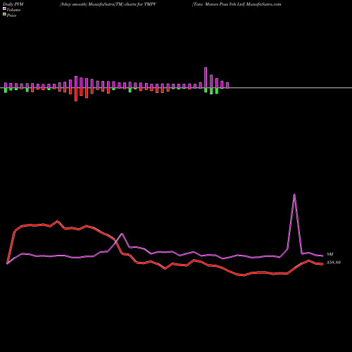Click the 'Daily PVM' title text
Image resolution: width=352 pixels, height=352 pixels.
tap(13, 4)
